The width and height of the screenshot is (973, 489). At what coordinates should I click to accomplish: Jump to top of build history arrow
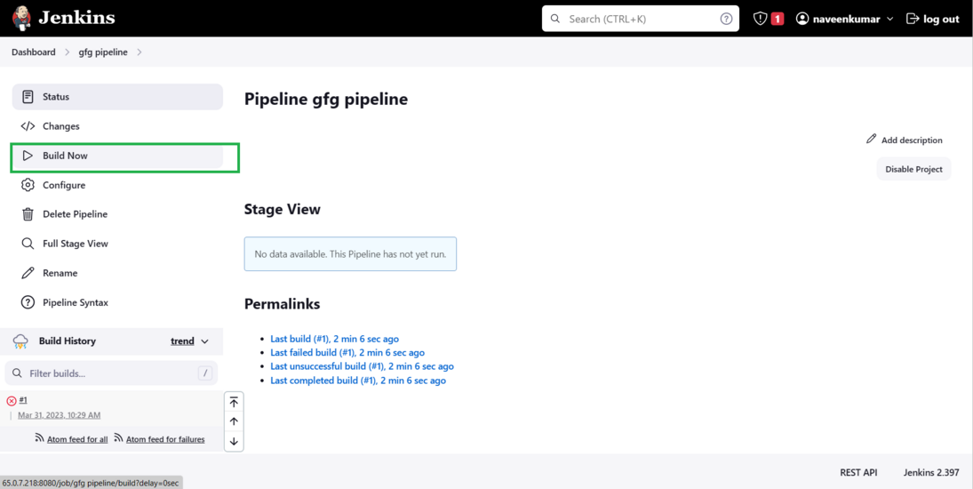point(234,402)
